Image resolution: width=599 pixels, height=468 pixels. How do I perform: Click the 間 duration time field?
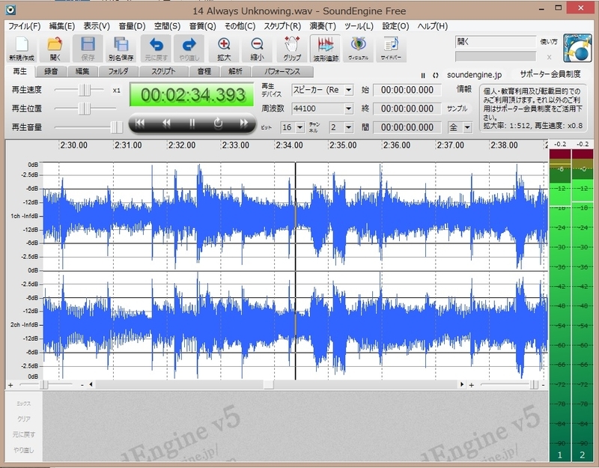click(407, 127)
